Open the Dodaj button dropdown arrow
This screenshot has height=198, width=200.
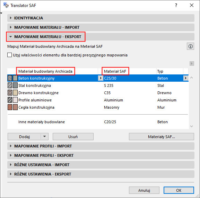[45, 137]
